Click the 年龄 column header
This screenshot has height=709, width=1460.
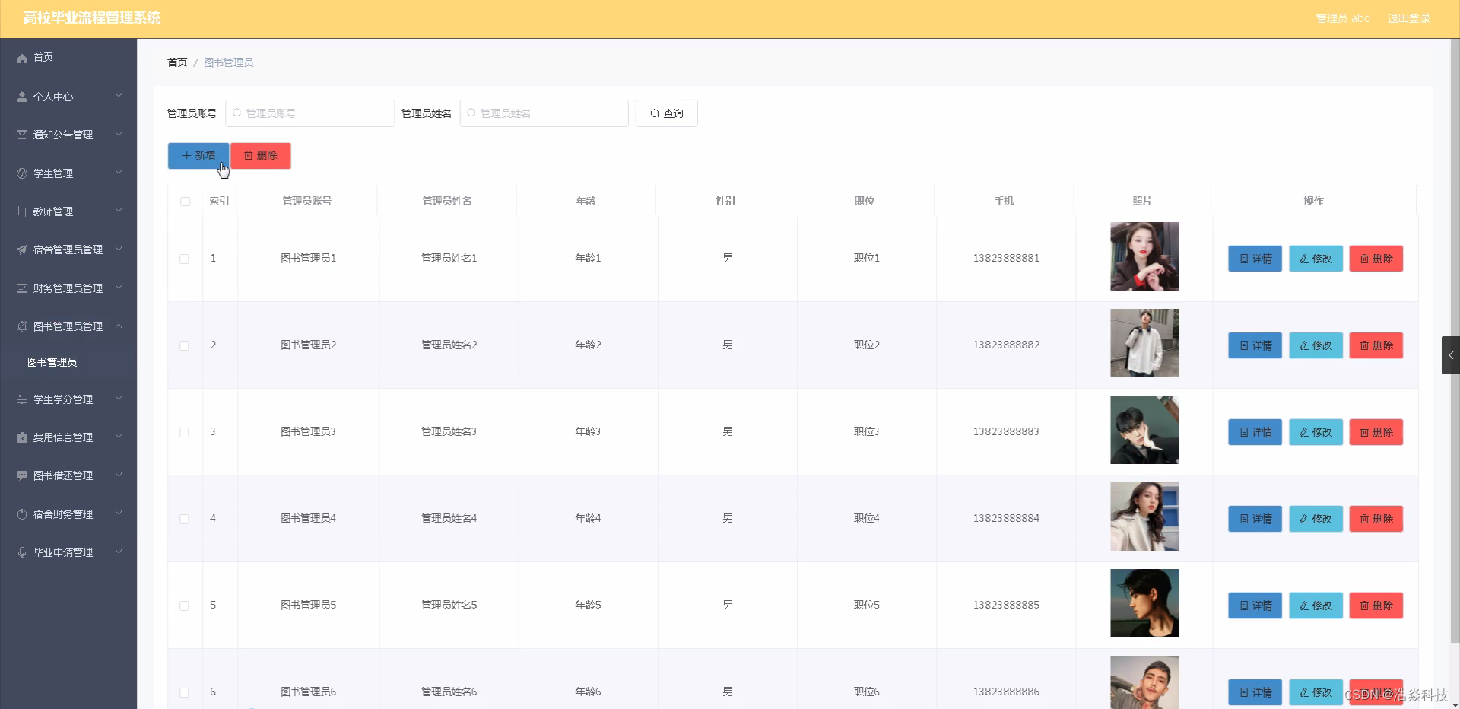[x=586, y=202]
